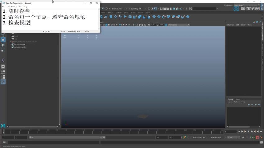This screenshot has height=148, width=264.
Task: Open the File menu in Notepad
Action: [x=3, y=7]
